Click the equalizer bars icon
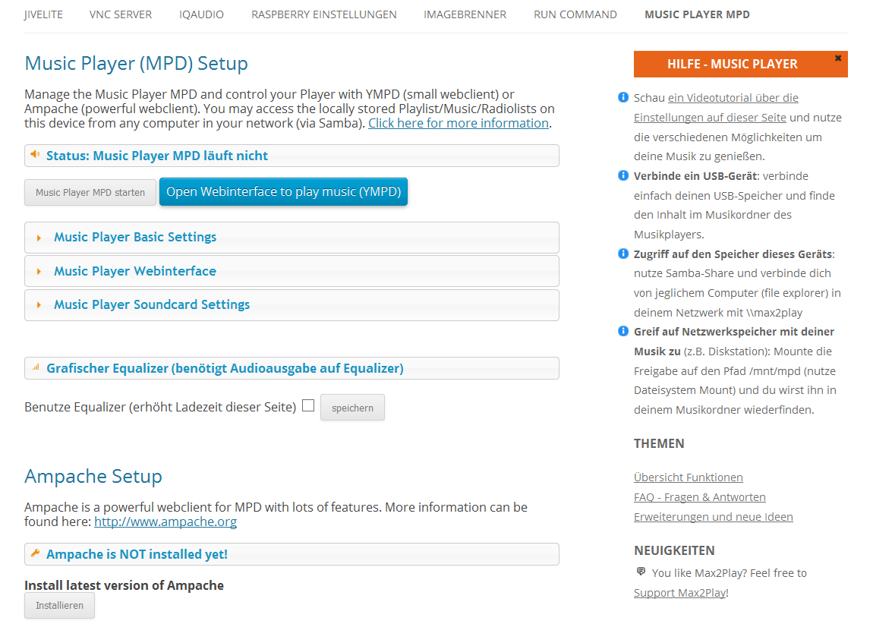 pos(36,367)
